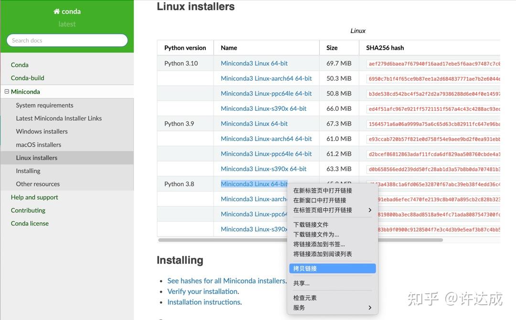Click SHA256 hash starting with e93ccab7

[433, 139]
